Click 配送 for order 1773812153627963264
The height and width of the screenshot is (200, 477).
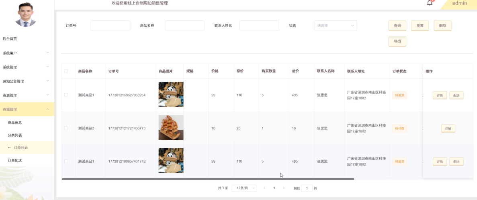click(457, 95)
